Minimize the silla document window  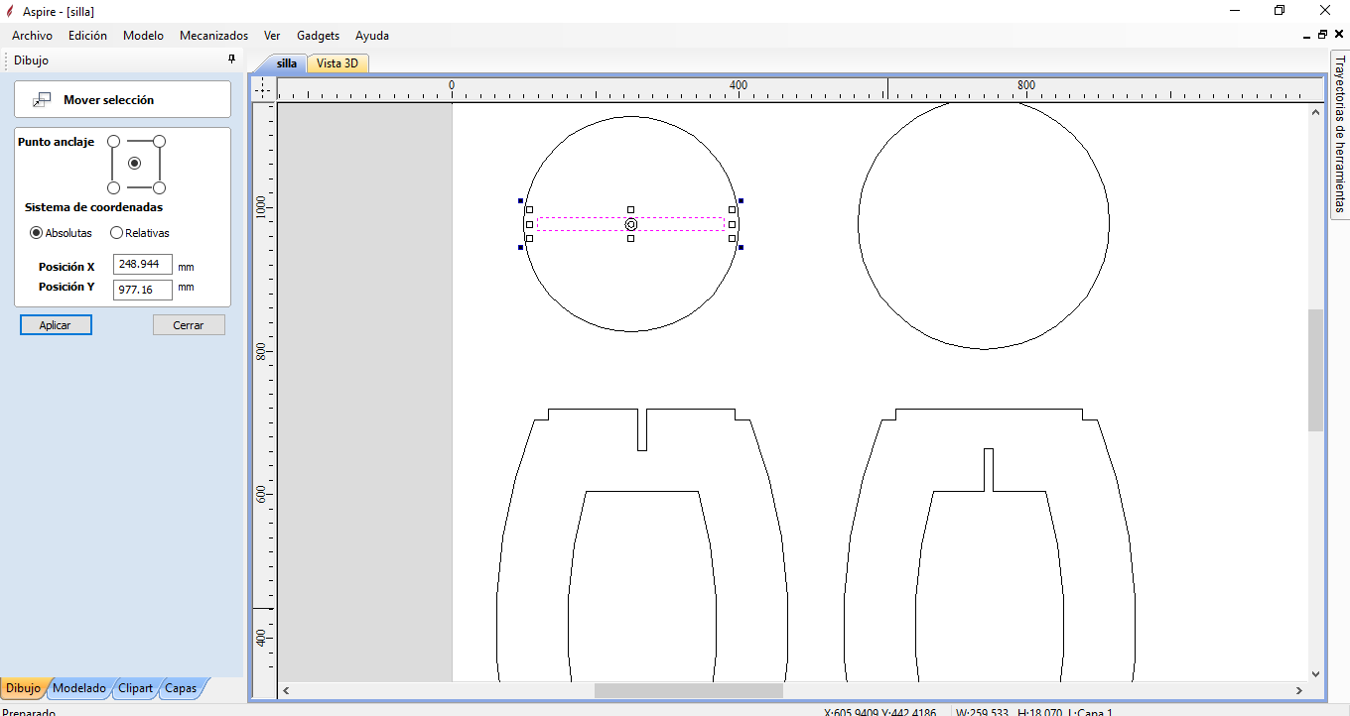[1306, 36]
